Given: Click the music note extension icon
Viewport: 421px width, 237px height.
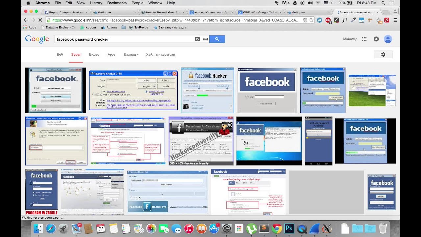Looking at the screenshot, I should (387, 20).
